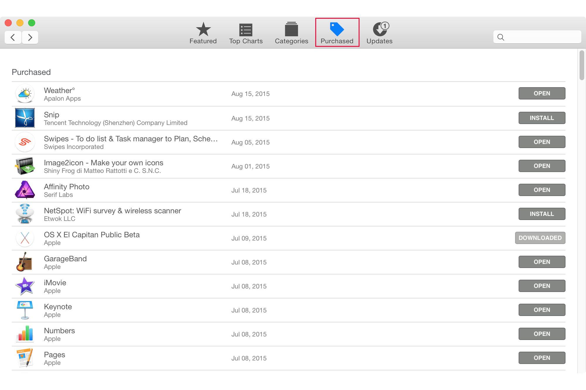586x390 pixels.
Task: Click the Keynote podium icon
Action: [x=25, y=310]
